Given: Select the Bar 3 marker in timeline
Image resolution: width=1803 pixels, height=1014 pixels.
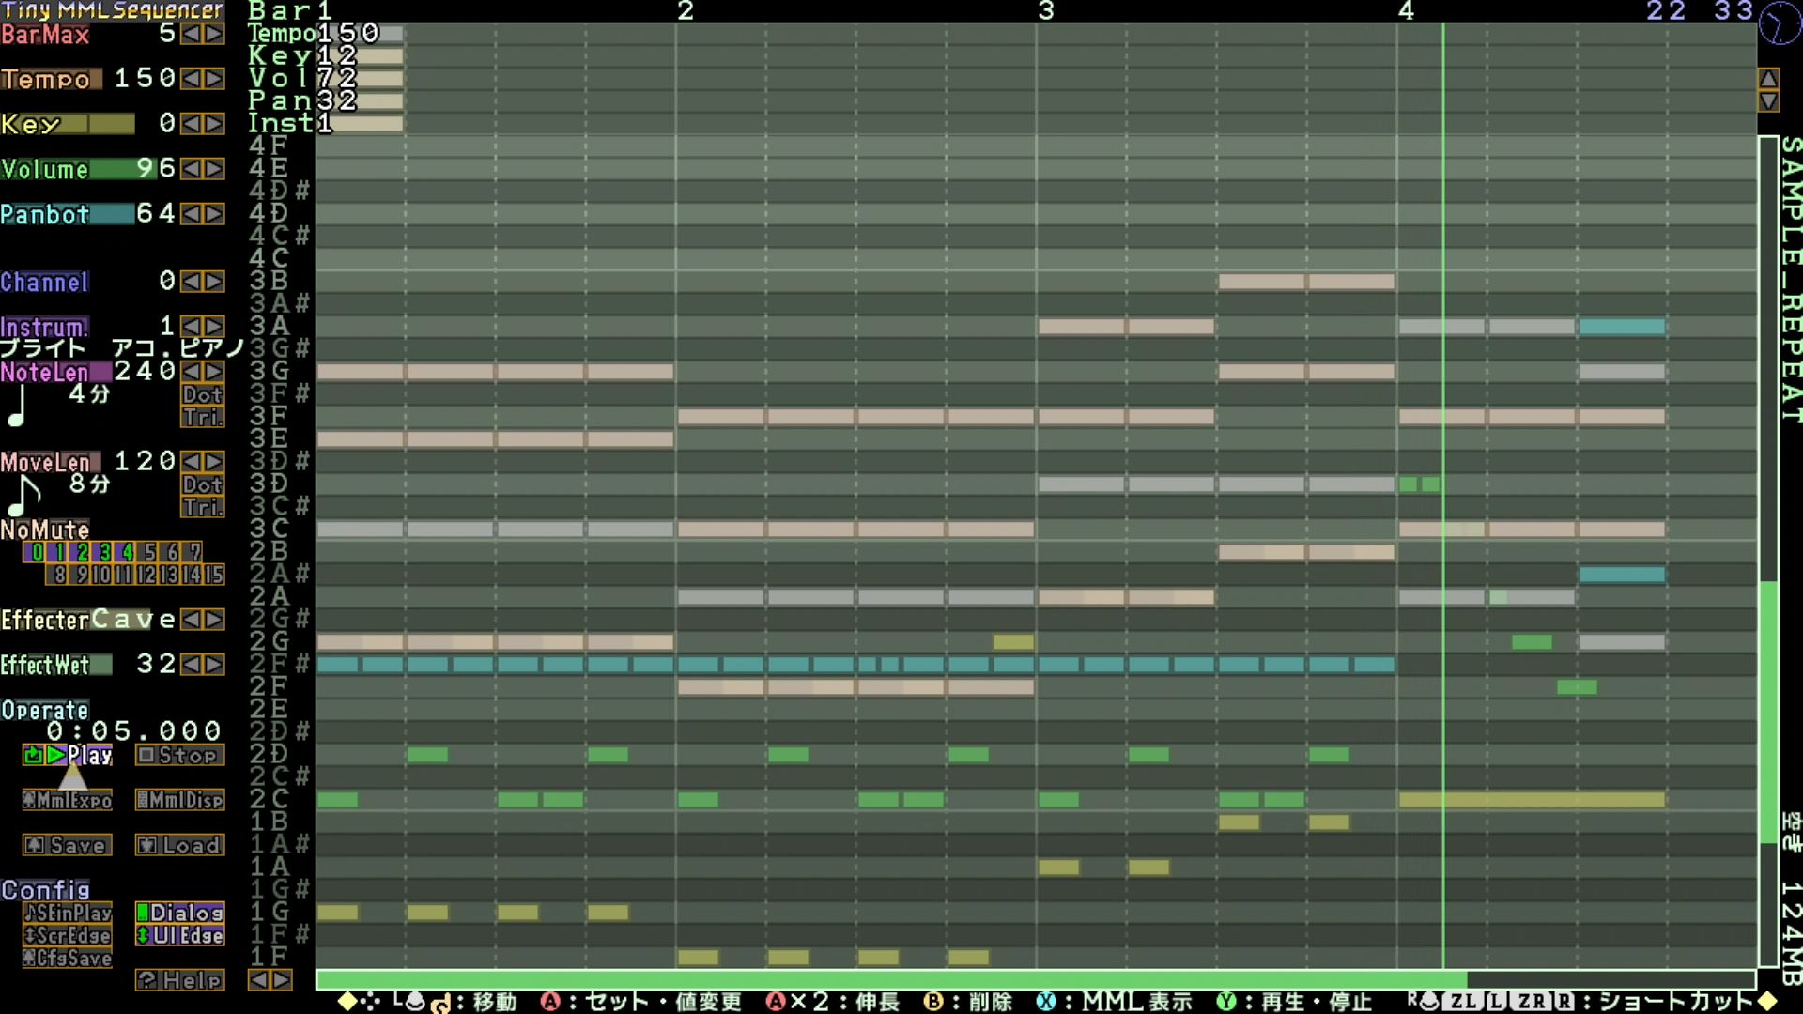Looking at the screenshot, I should (x=1046, y=11).
